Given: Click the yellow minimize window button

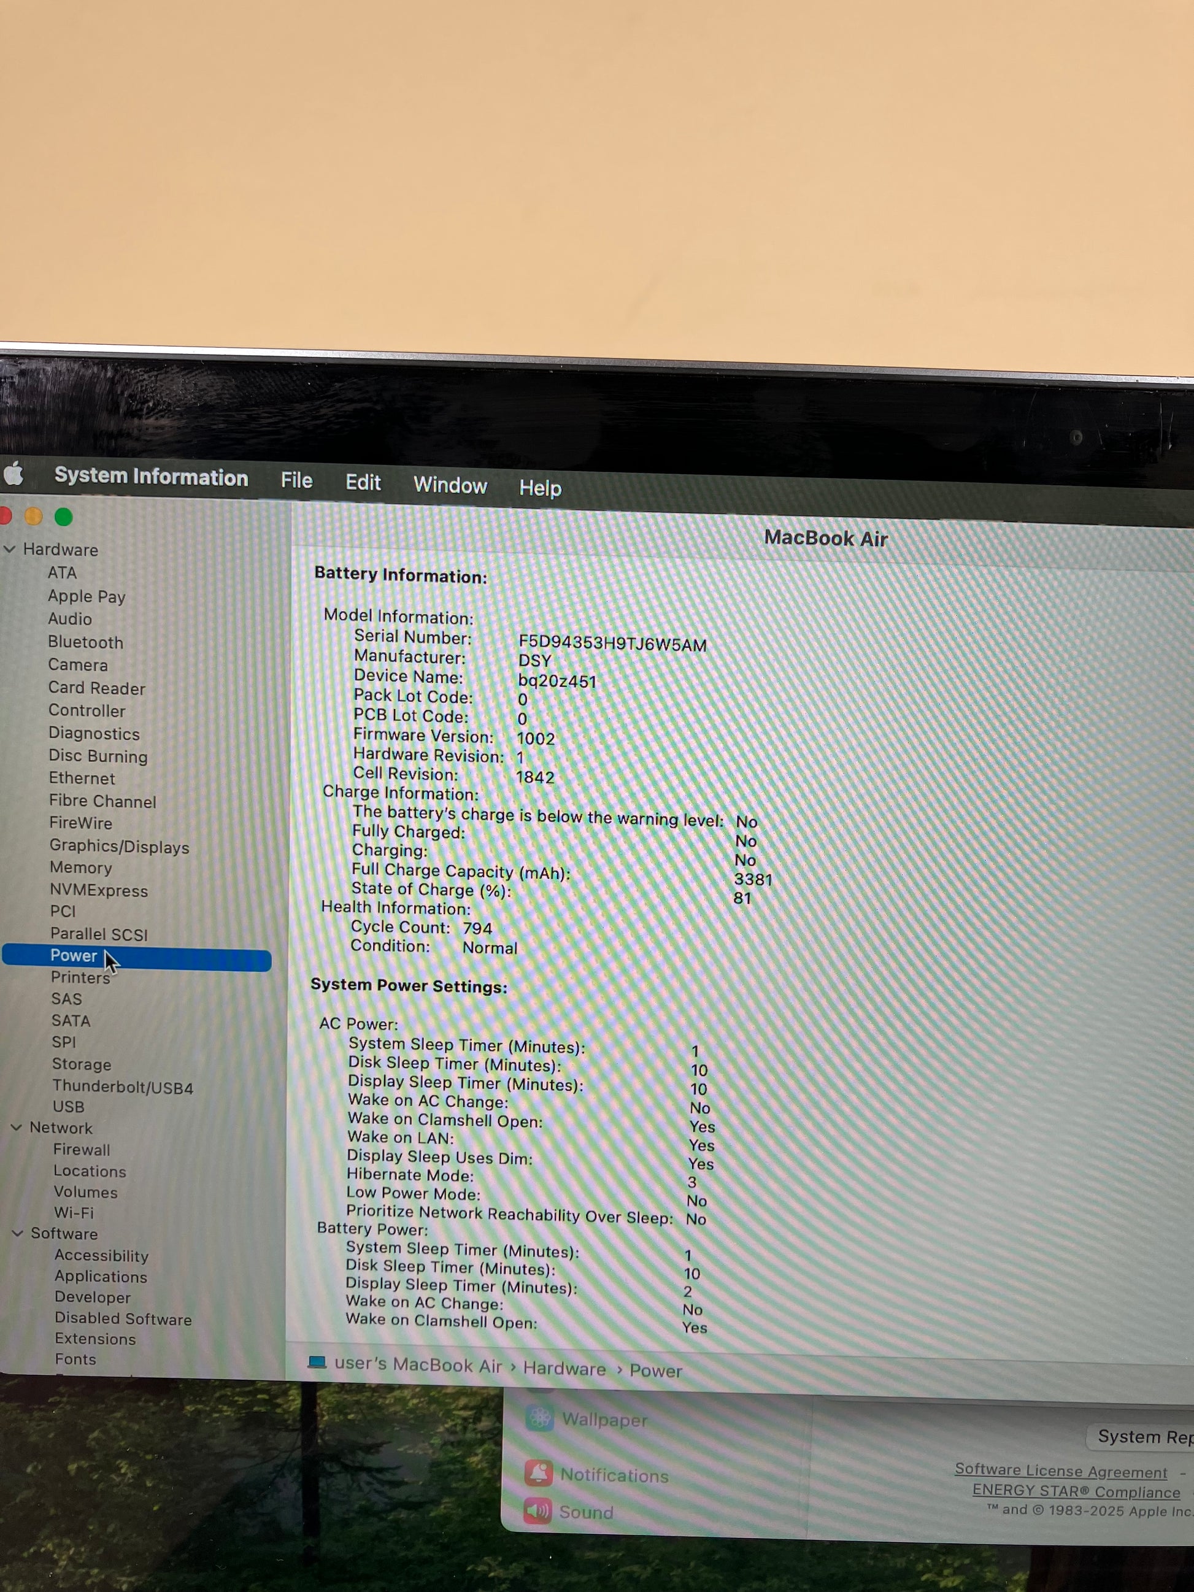Looking at the screenshot, I should (x=33, y=516).
